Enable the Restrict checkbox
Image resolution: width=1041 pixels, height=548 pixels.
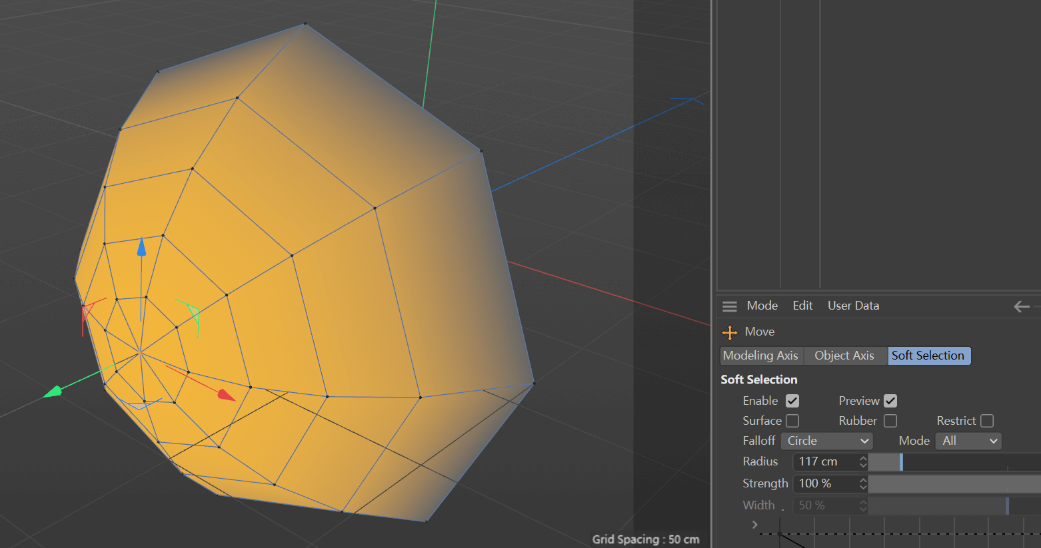(x=987, y=421)
